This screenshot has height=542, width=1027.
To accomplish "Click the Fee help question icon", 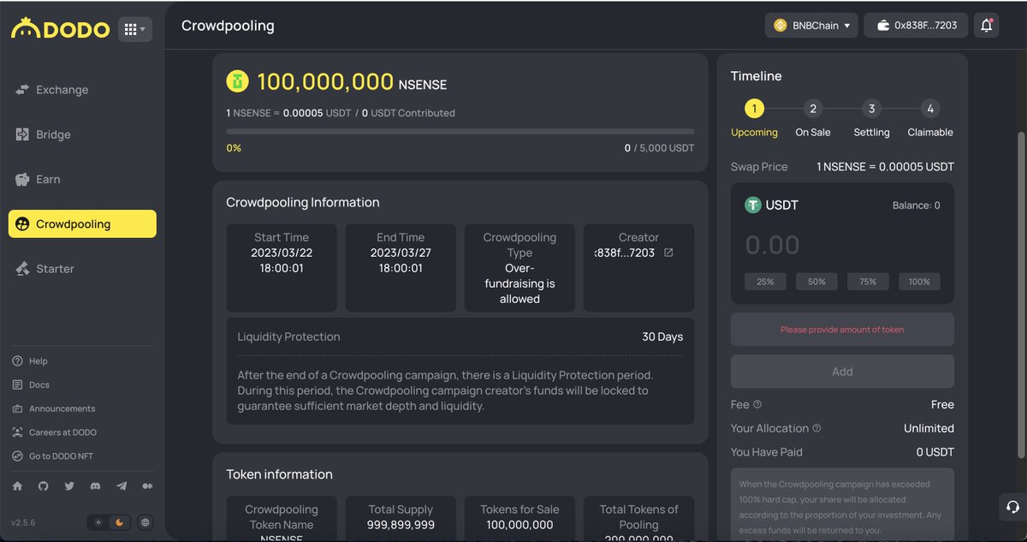I will [757, 405].
